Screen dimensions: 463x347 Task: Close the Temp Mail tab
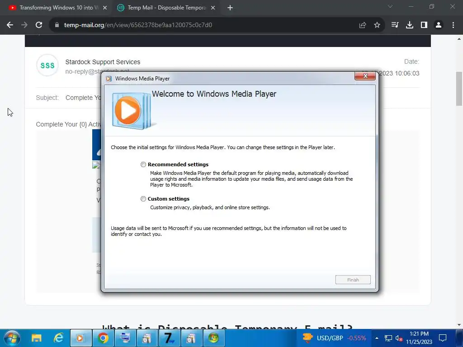click(x=213, y=8)
